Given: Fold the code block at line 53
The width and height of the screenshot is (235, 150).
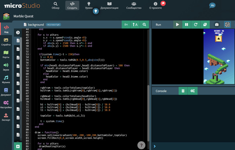Looking at the screenshot, I should tap(30, 54).
